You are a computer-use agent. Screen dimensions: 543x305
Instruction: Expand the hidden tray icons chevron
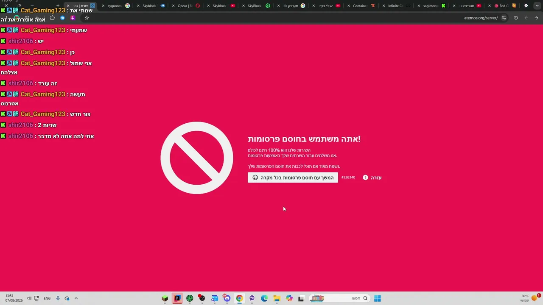76,298
